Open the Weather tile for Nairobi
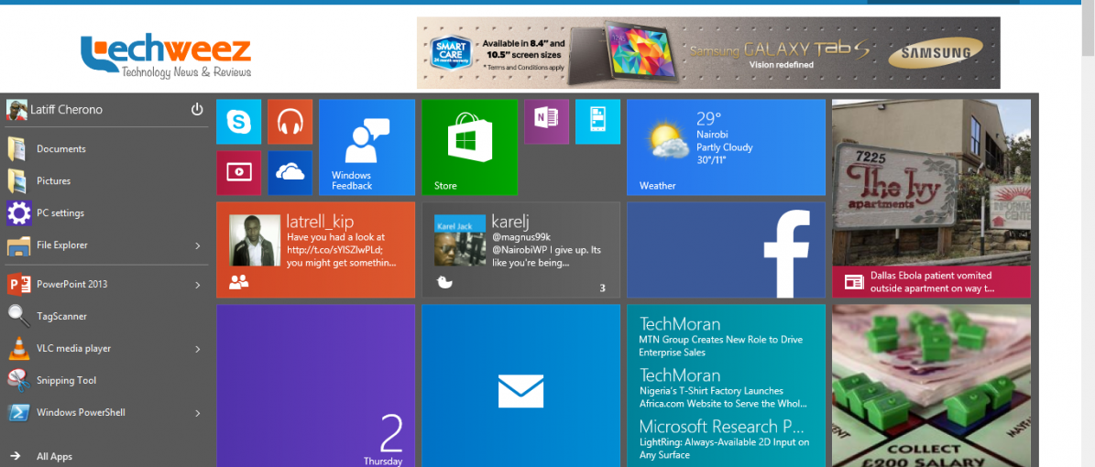 [x=726, y=147]
